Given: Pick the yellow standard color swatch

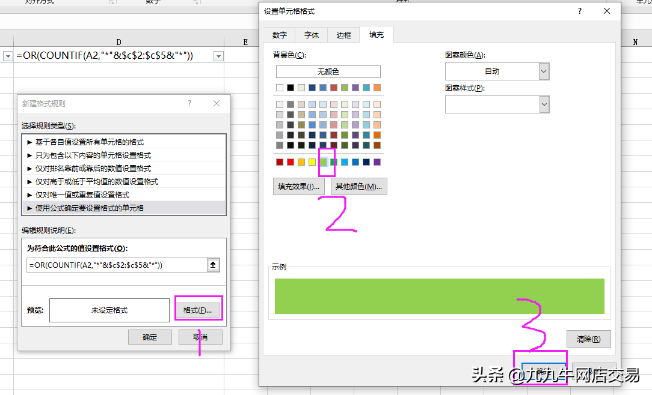Looking at the screenshot, I should [312, 162].
